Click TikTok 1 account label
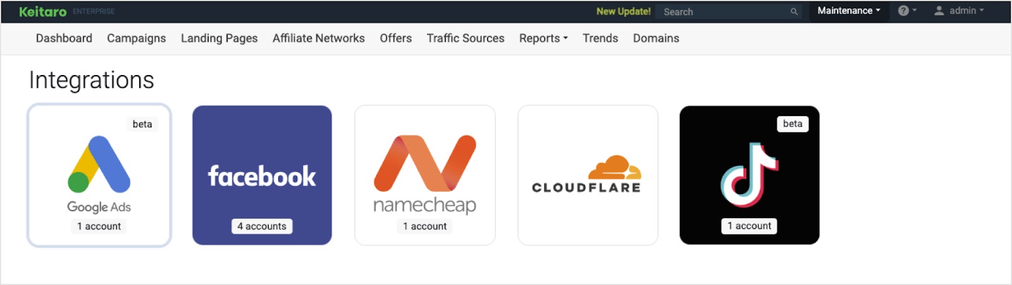The height and width of the screenshot is (285, 1012). tap(750, 226)
